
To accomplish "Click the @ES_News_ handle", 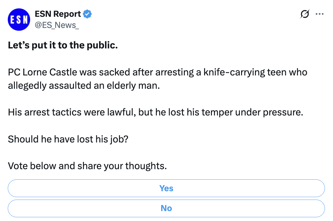I will click(57, 25).
